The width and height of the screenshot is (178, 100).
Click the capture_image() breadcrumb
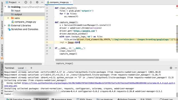click(x=65, y=63)
